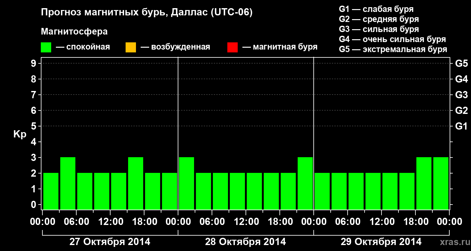Select the 'G5 — экстремальная буря' legend line

pyautogui.click(x=393, y=49)
